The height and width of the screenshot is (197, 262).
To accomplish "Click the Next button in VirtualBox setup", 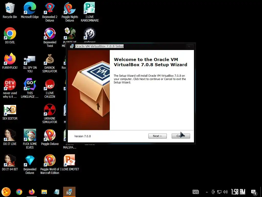I will coord(157,136).
